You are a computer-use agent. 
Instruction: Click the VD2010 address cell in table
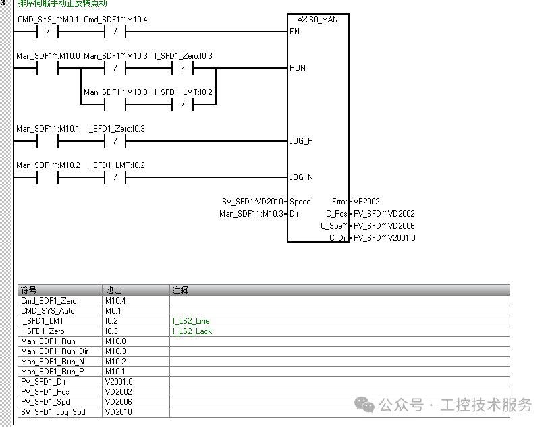pos(136,412)
